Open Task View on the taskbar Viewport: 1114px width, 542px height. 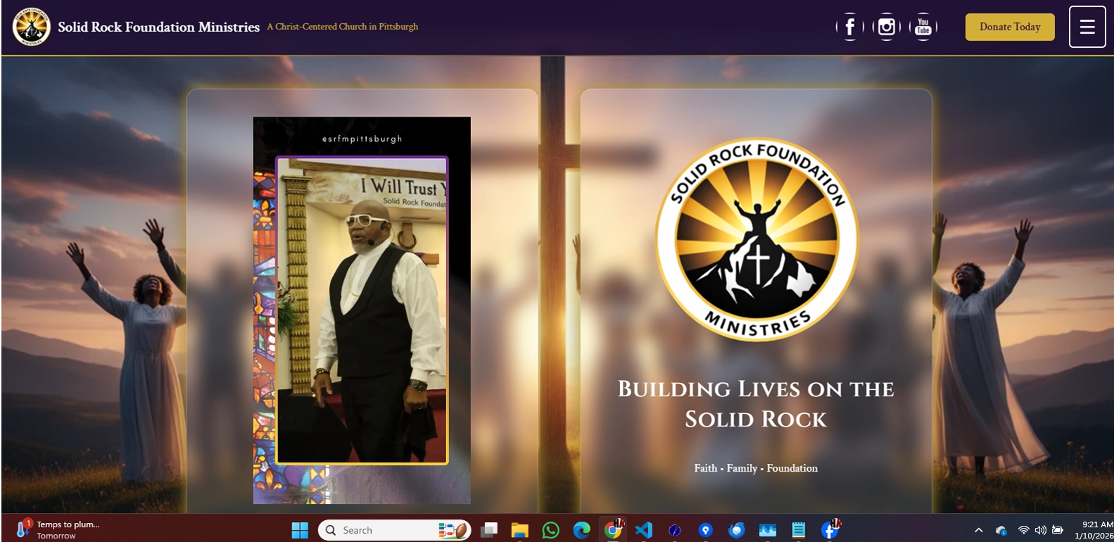coord(489,530)
